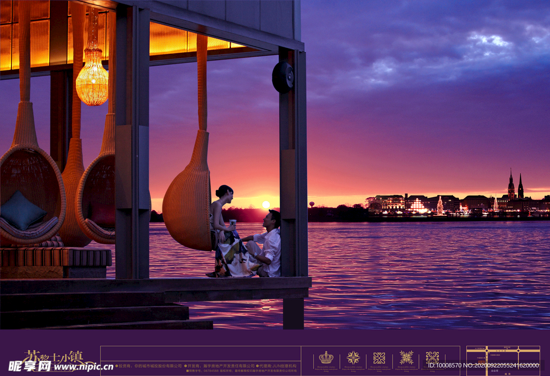Click the gold Chinese title logo
This screenshot has width=550, height=376.
(x=53, y=356)
